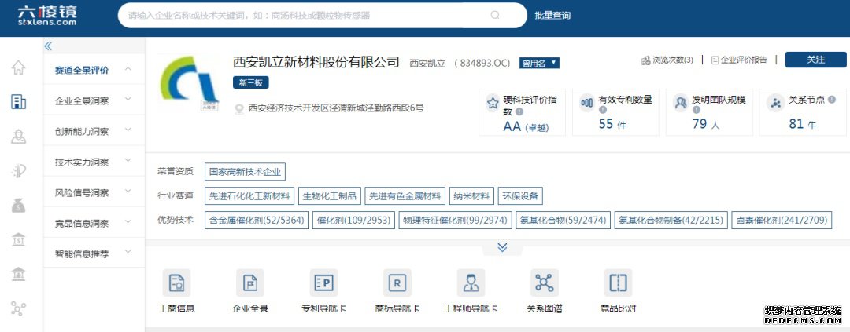Click 催化剂(109/2953) tag
850x332 pixels.
tap(353, 220)
